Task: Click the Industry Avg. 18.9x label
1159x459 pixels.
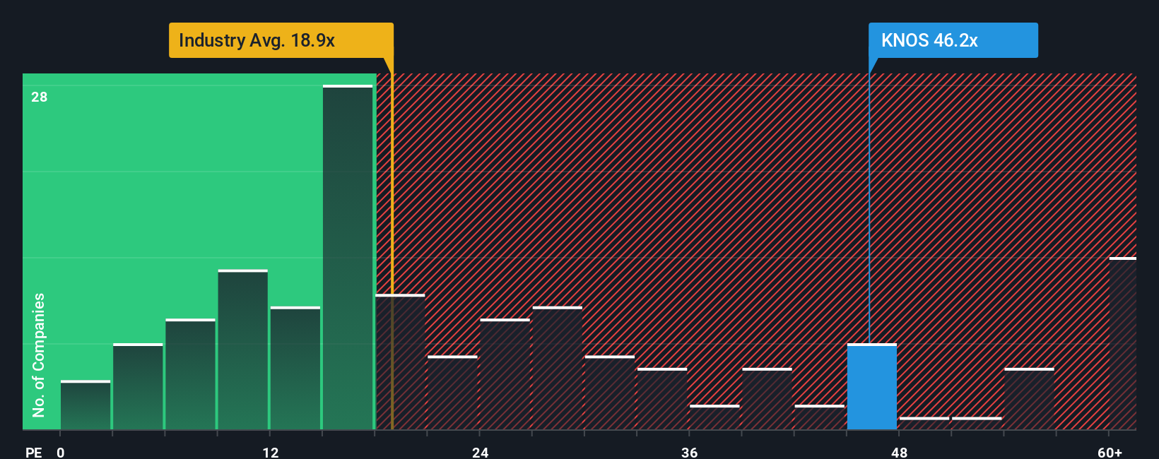Action: pyautogui.click(x=281, y=40)
